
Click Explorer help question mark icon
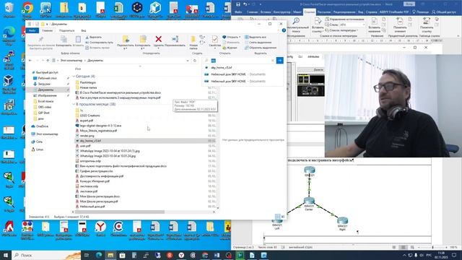coord(284,30)
